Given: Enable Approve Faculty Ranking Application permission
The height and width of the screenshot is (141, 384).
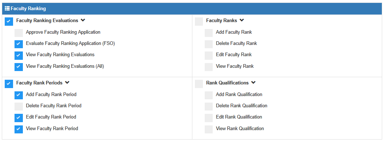Looking at the screenshot, I should pyautogui.click(x=19, y=33).
